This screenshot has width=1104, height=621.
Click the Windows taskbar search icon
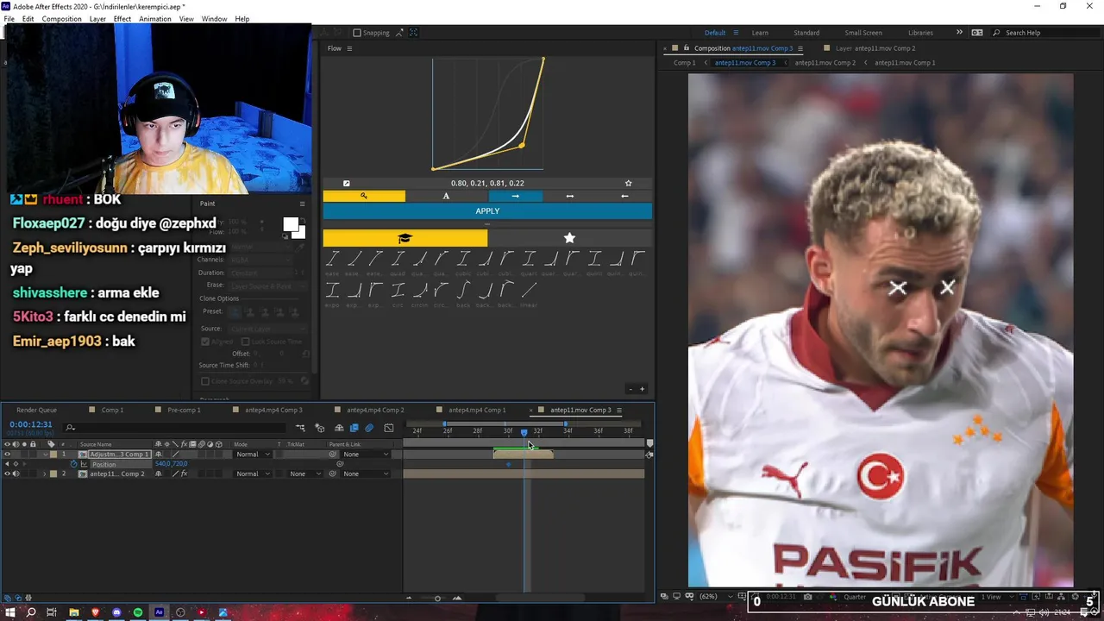pyautogui.click(x=31, y=612)
